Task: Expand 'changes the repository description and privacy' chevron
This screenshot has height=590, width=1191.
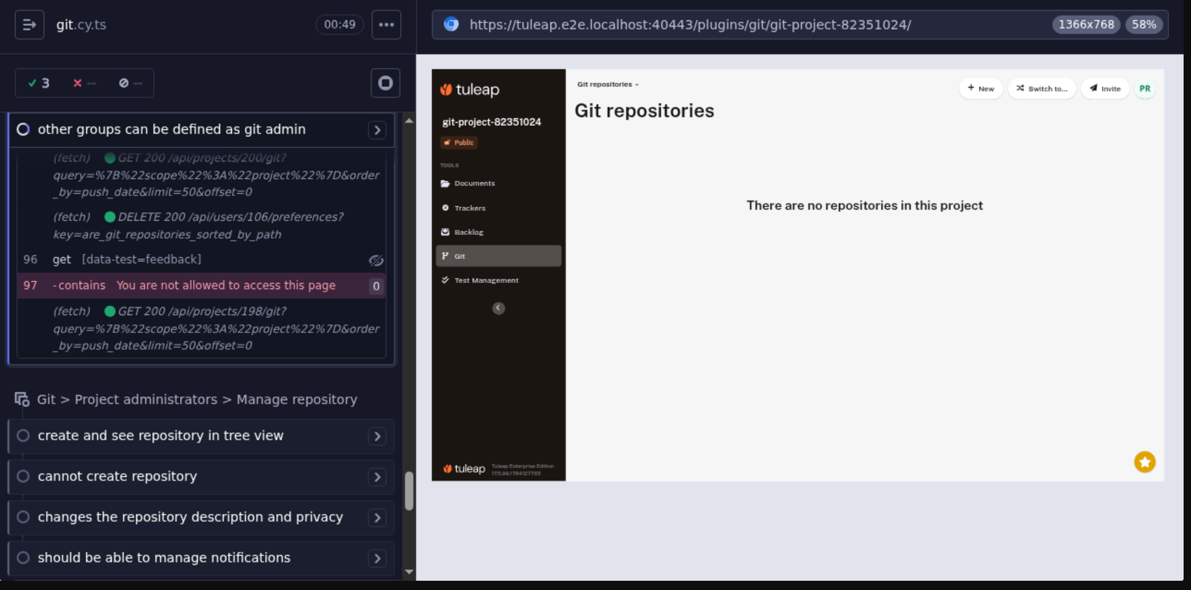Action: (x=377, y=517)
